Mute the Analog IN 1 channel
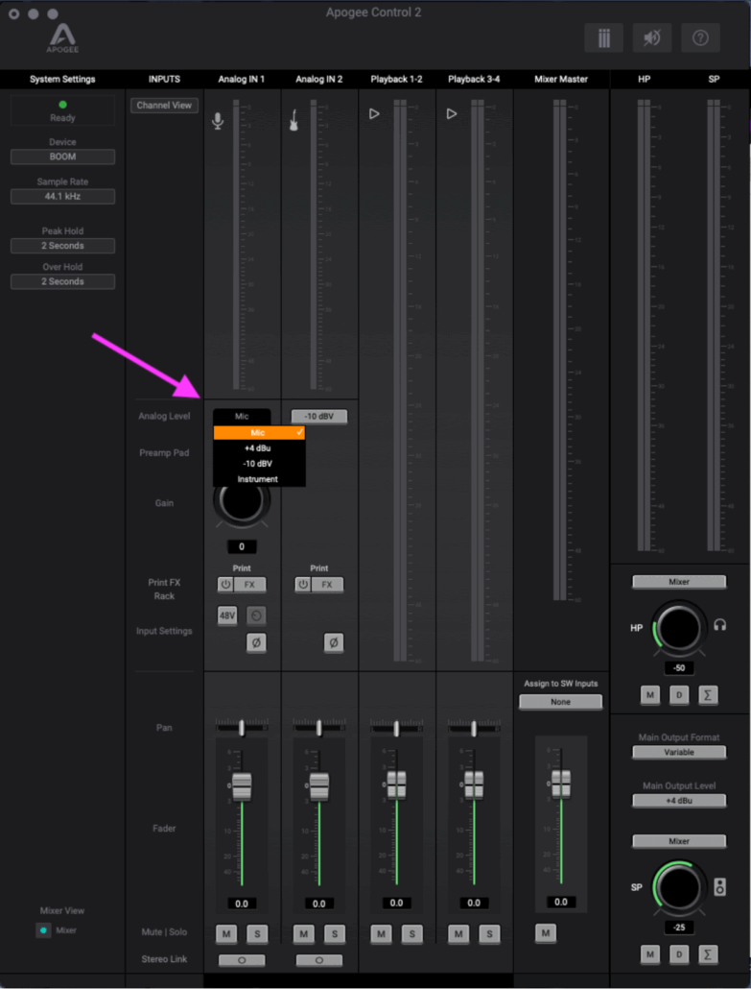The height and width of the screenshot is (989, 751). (x=226, y=933)
